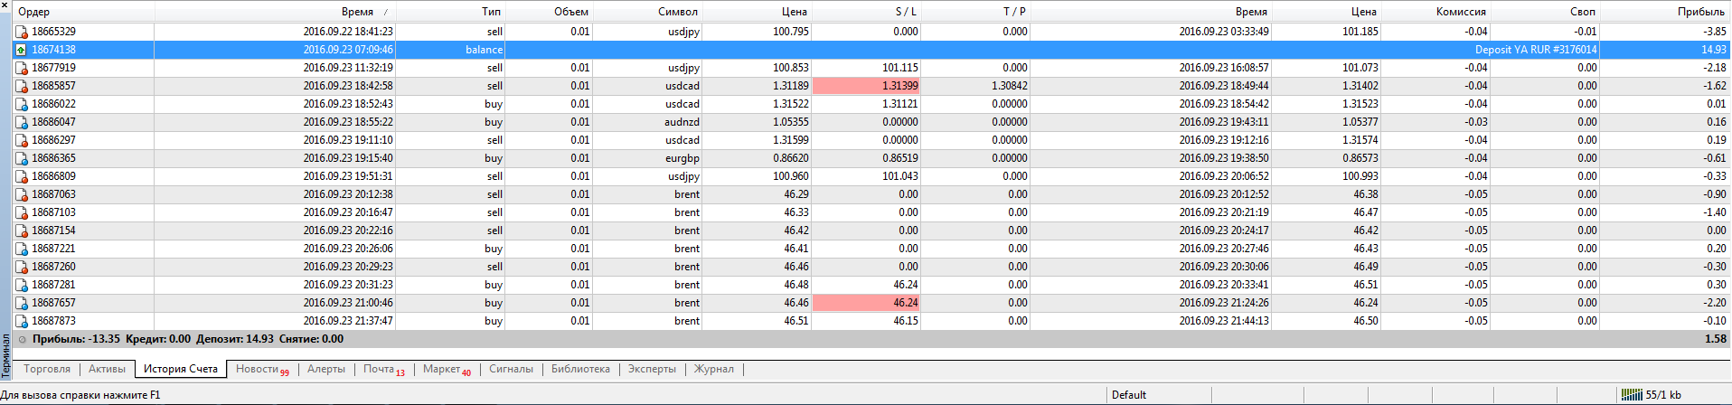Viewport: 1732px width, 405px height.
Task: Click the T/P value 1.30842
Action: click(1009, 86)
